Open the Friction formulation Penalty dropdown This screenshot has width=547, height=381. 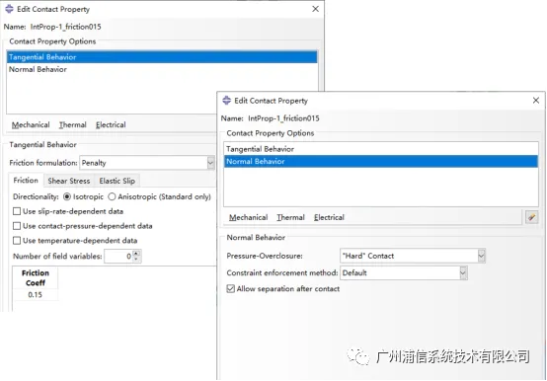[x=210, y=163]
